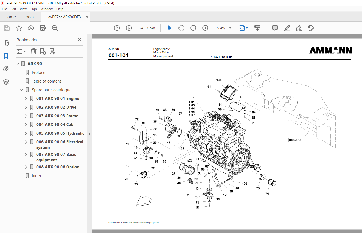Open the View menu
This screenshot has height=233, width=362.
coord(23,9)
